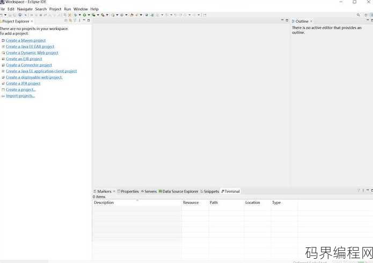Click the '0 items' text in Markers
This screenshot has width=373, height=263.
pos(99,197)
